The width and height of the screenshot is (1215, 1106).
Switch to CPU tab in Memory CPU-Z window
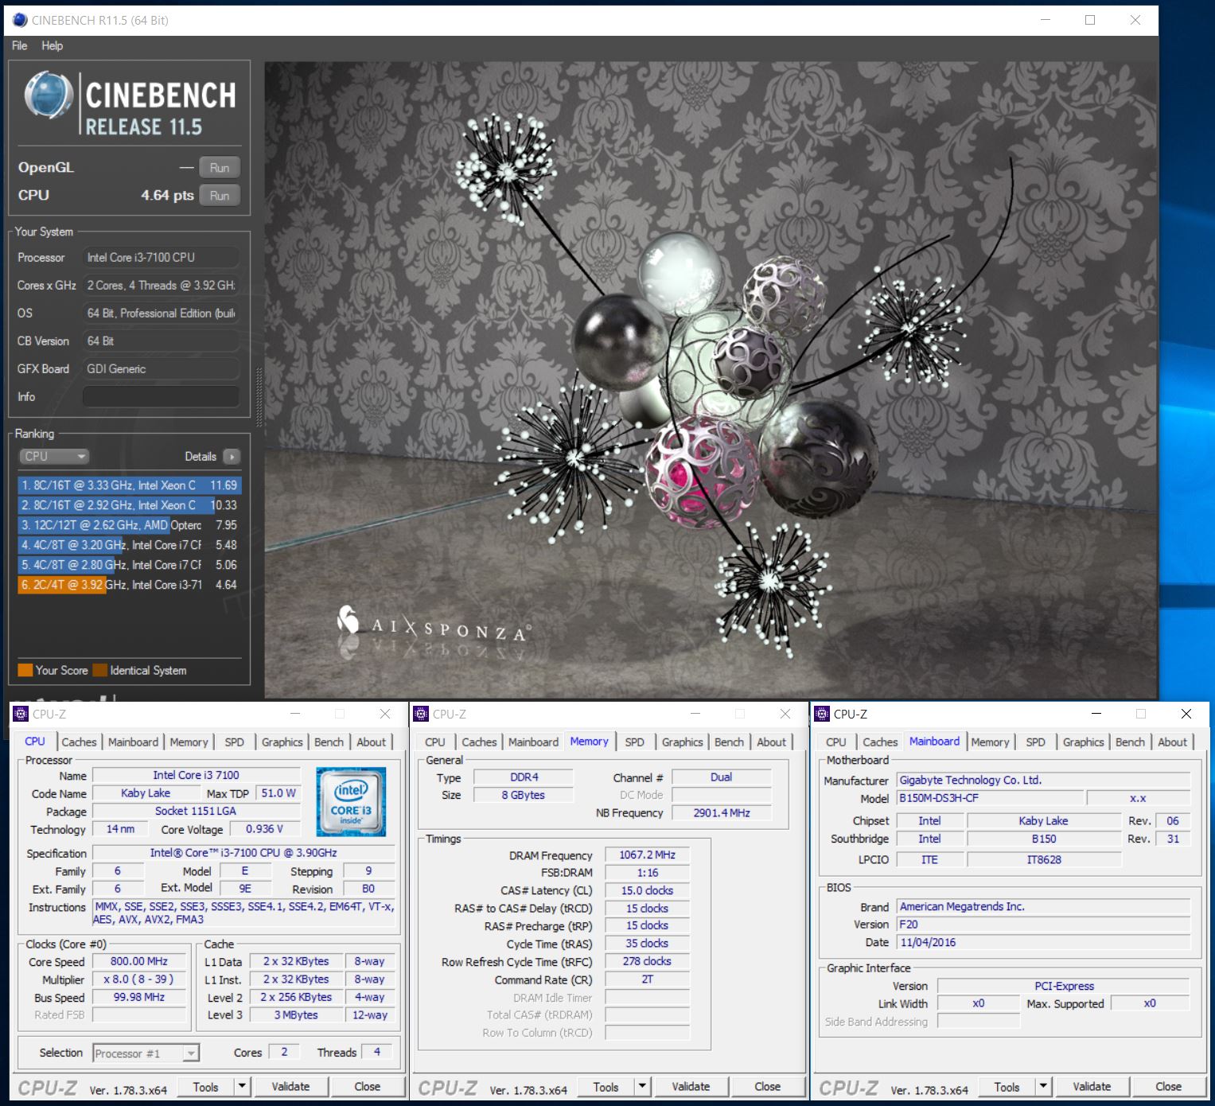435,742
